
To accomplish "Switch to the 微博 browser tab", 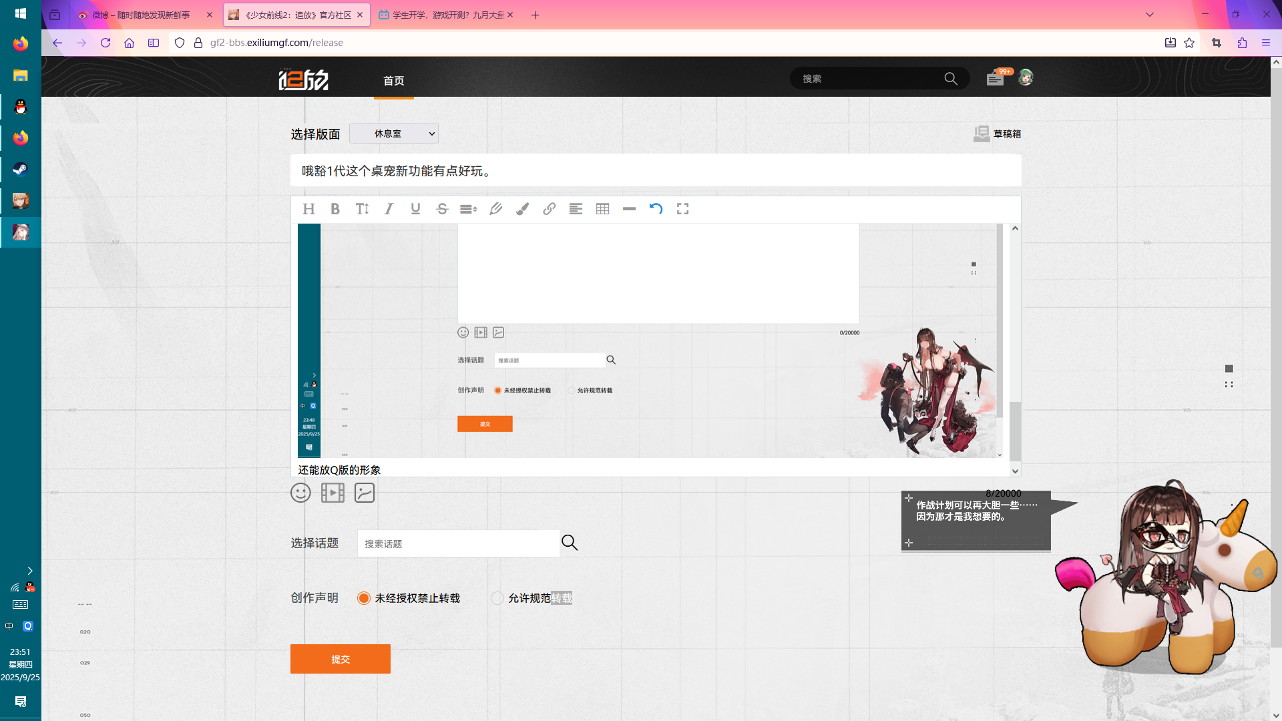I will (x=146, y=15).
